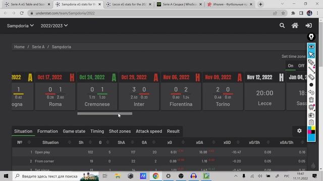Click the Serie A breadcrumb link

(38, 47)
